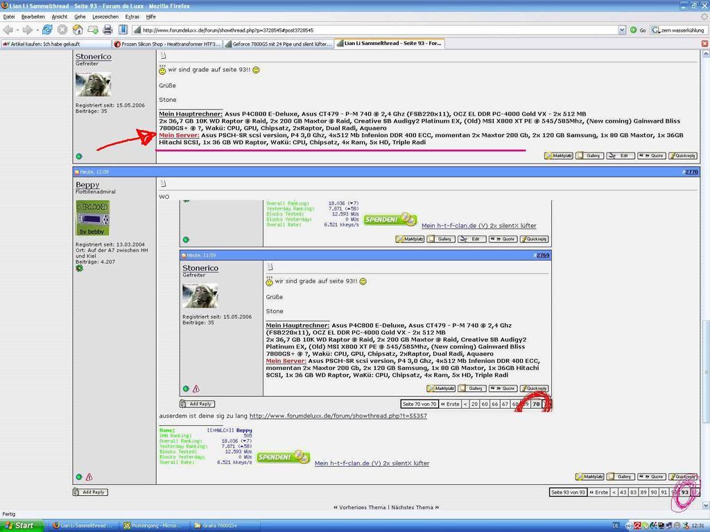
Task: Click Beppy's green online status icon
Action: tap(79, 477)
